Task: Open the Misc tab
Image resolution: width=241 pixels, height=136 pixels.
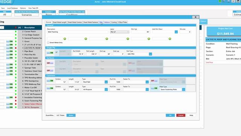Action: point(101,22)
